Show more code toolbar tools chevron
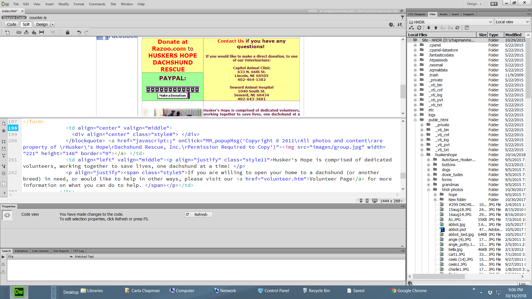Viewport: 532px width, 299px height. [x=4, y=192]
